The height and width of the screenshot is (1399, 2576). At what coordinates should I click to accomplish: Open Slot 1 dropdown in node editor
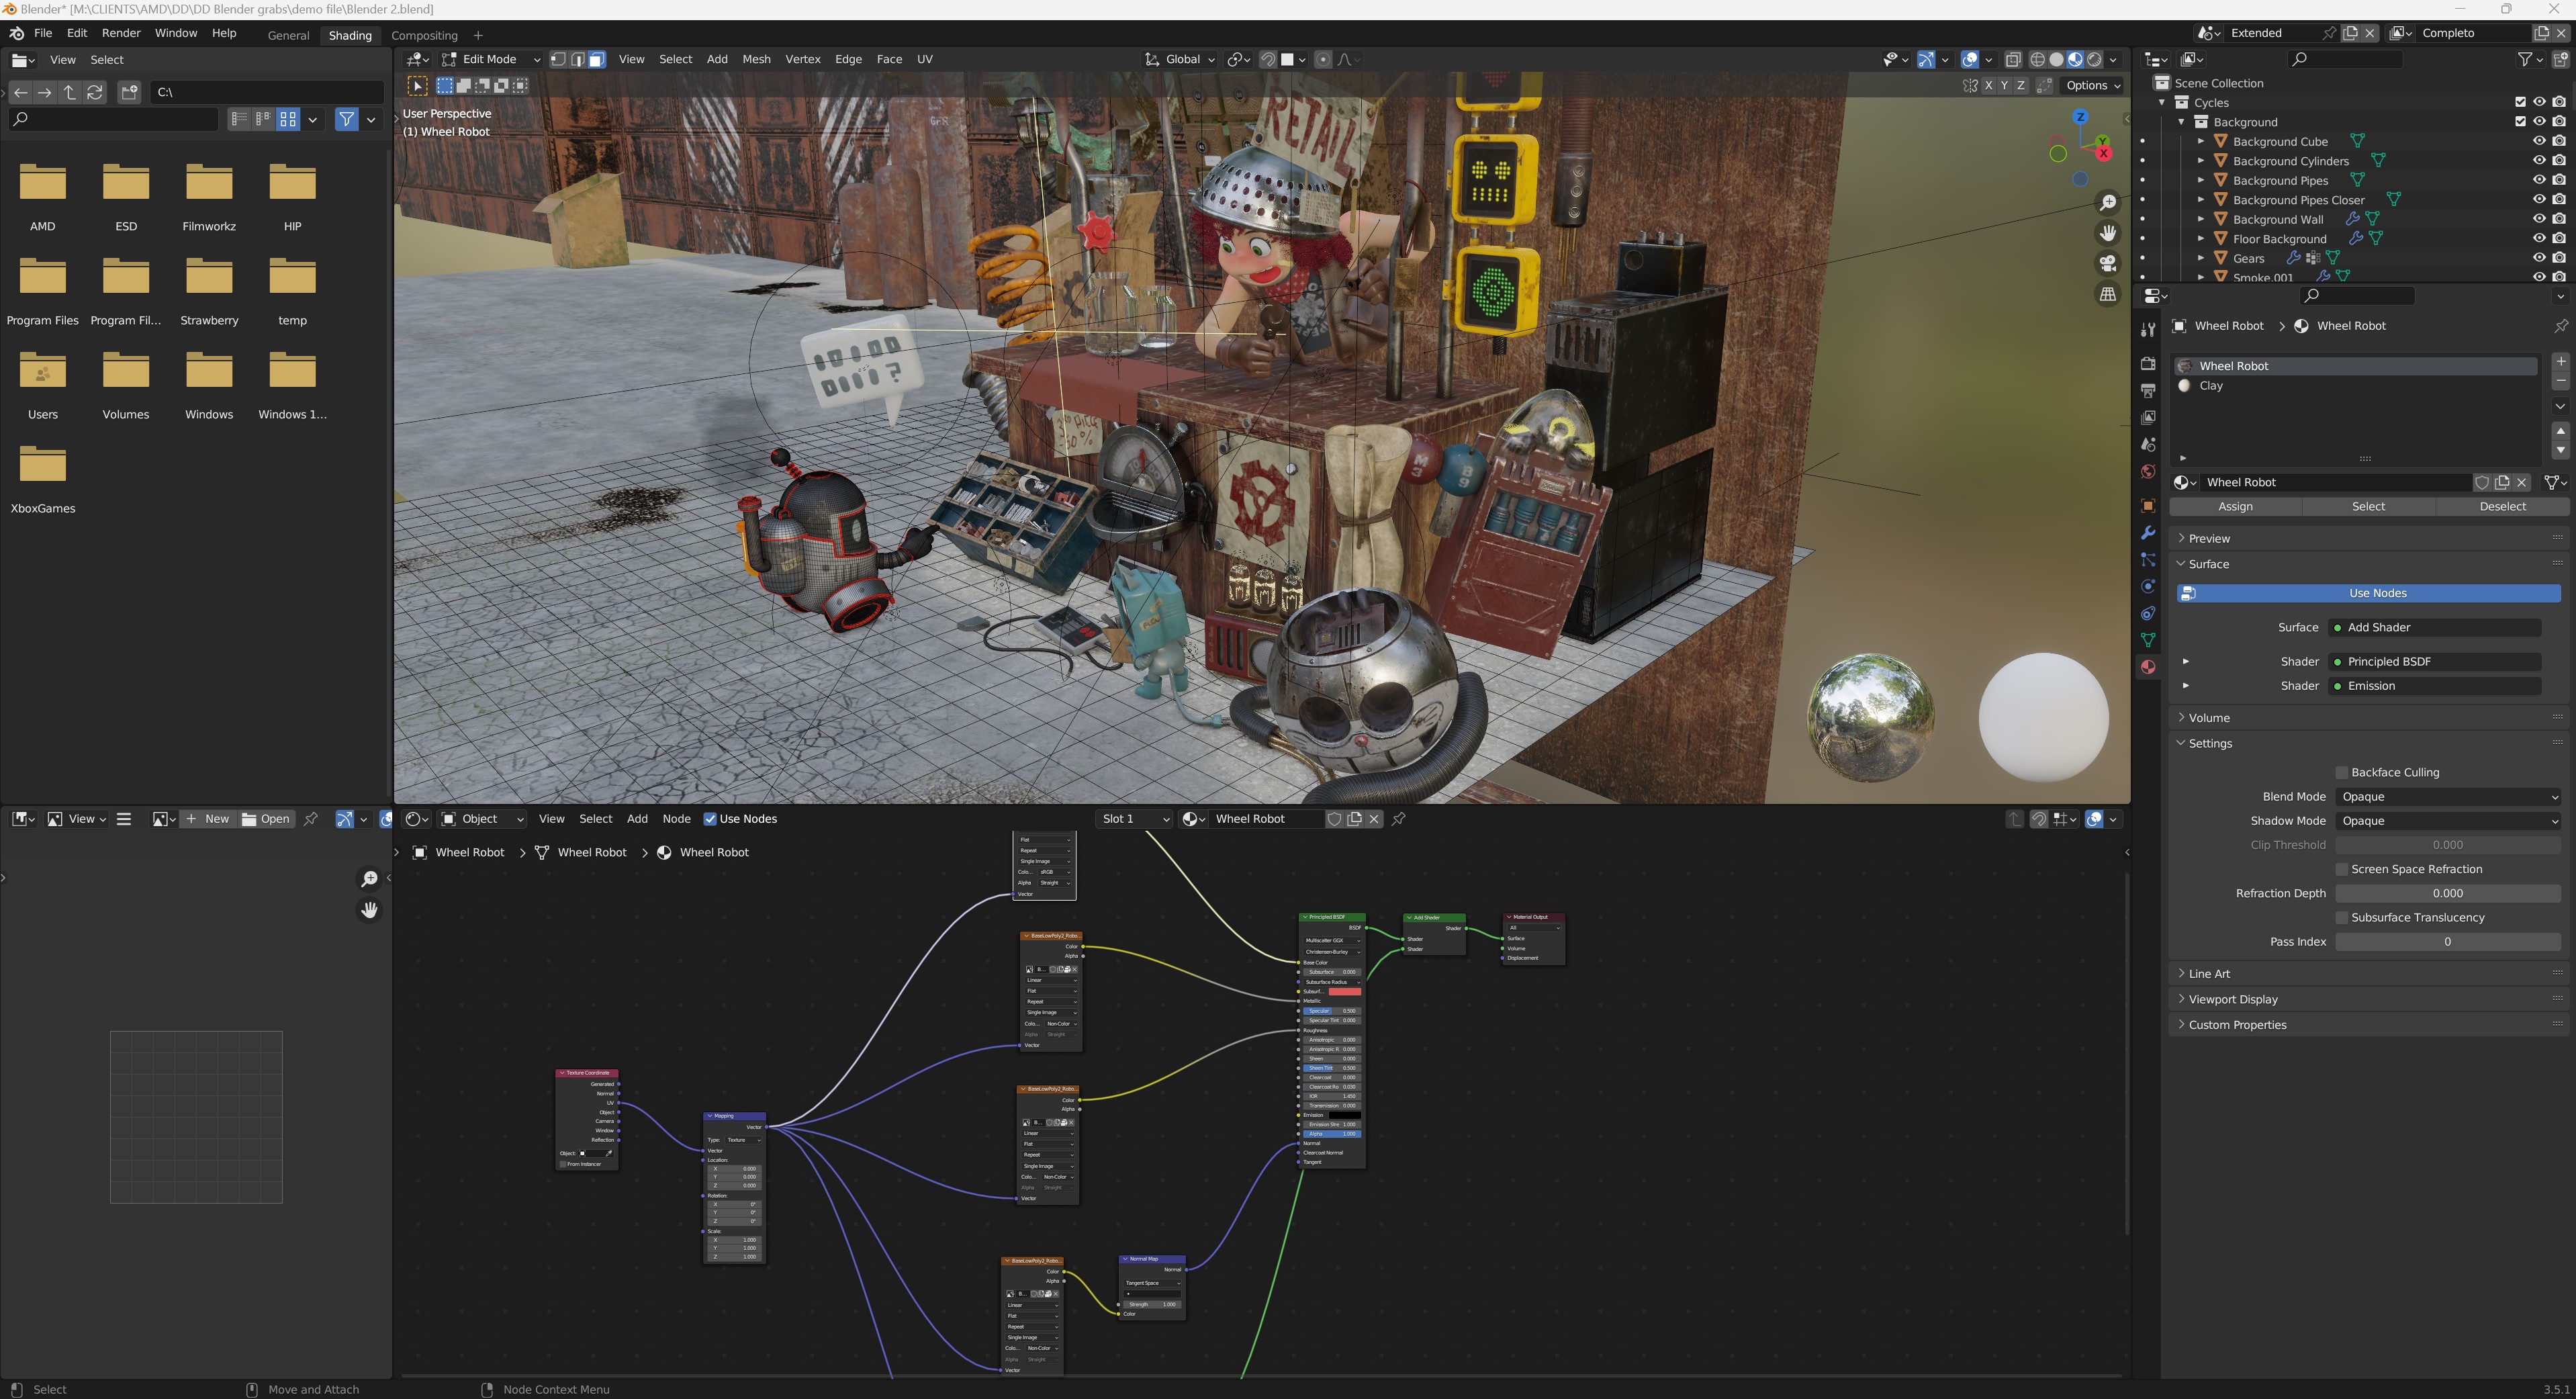pyautogui.click(x=1134, y=819)
